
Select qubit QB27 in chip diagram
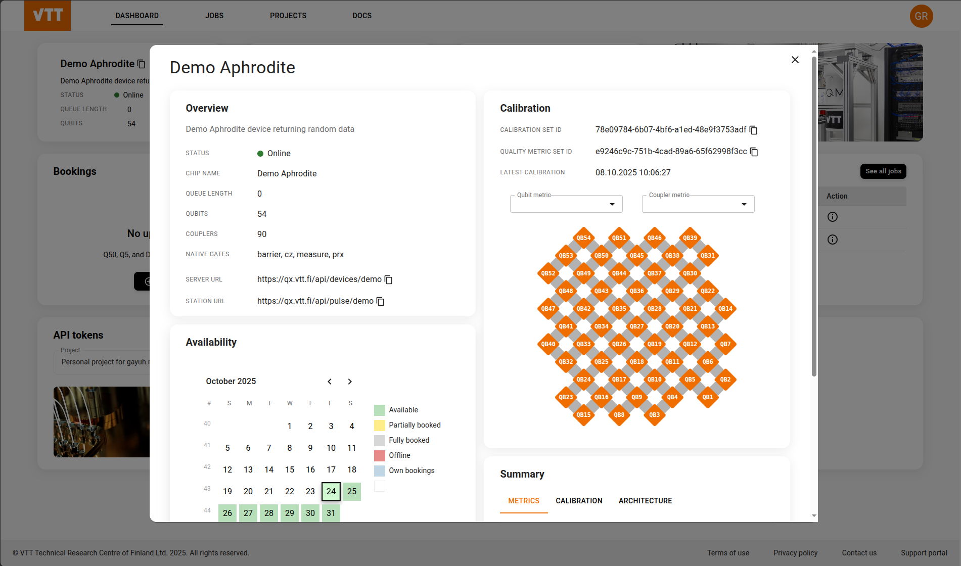pyautogui.click(x=636, y=326)
